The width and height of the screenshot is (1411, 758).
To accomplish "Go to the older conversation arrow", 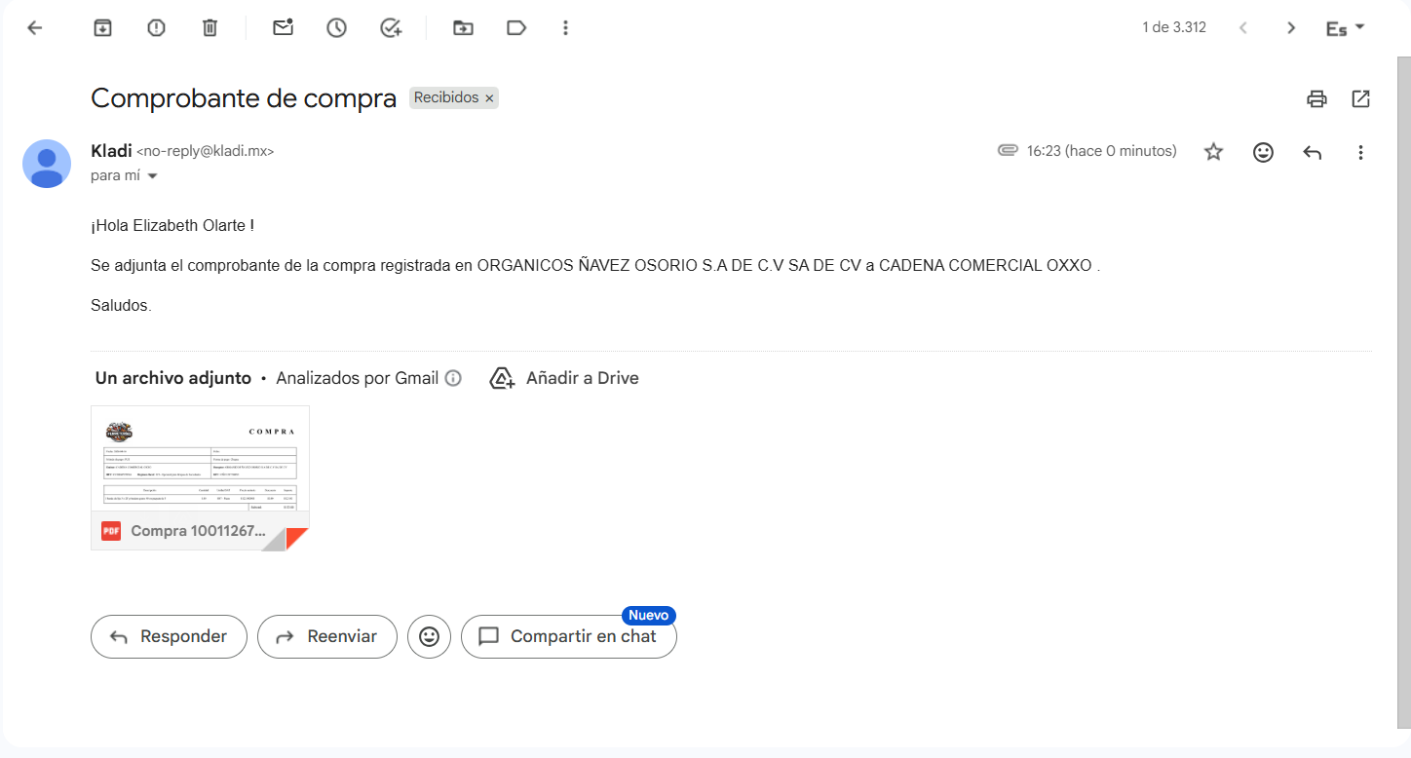I will coord(1291,27).
